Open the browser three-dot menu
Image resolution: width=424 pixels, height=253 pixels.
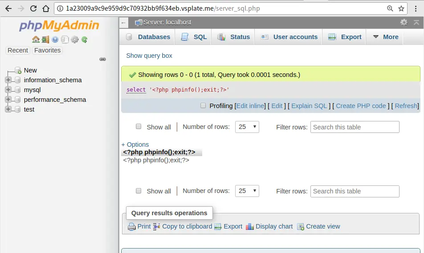coord(416,8)
